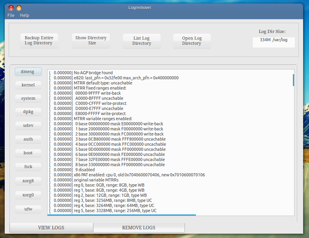
Task: Click the '1 base 200000000 mask F00000000' line
Action: click(106, 129)
